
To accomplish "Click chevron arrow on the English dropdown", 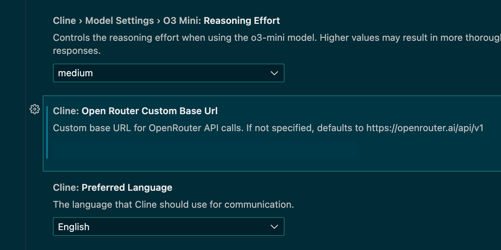I will (x=274, y=227).
